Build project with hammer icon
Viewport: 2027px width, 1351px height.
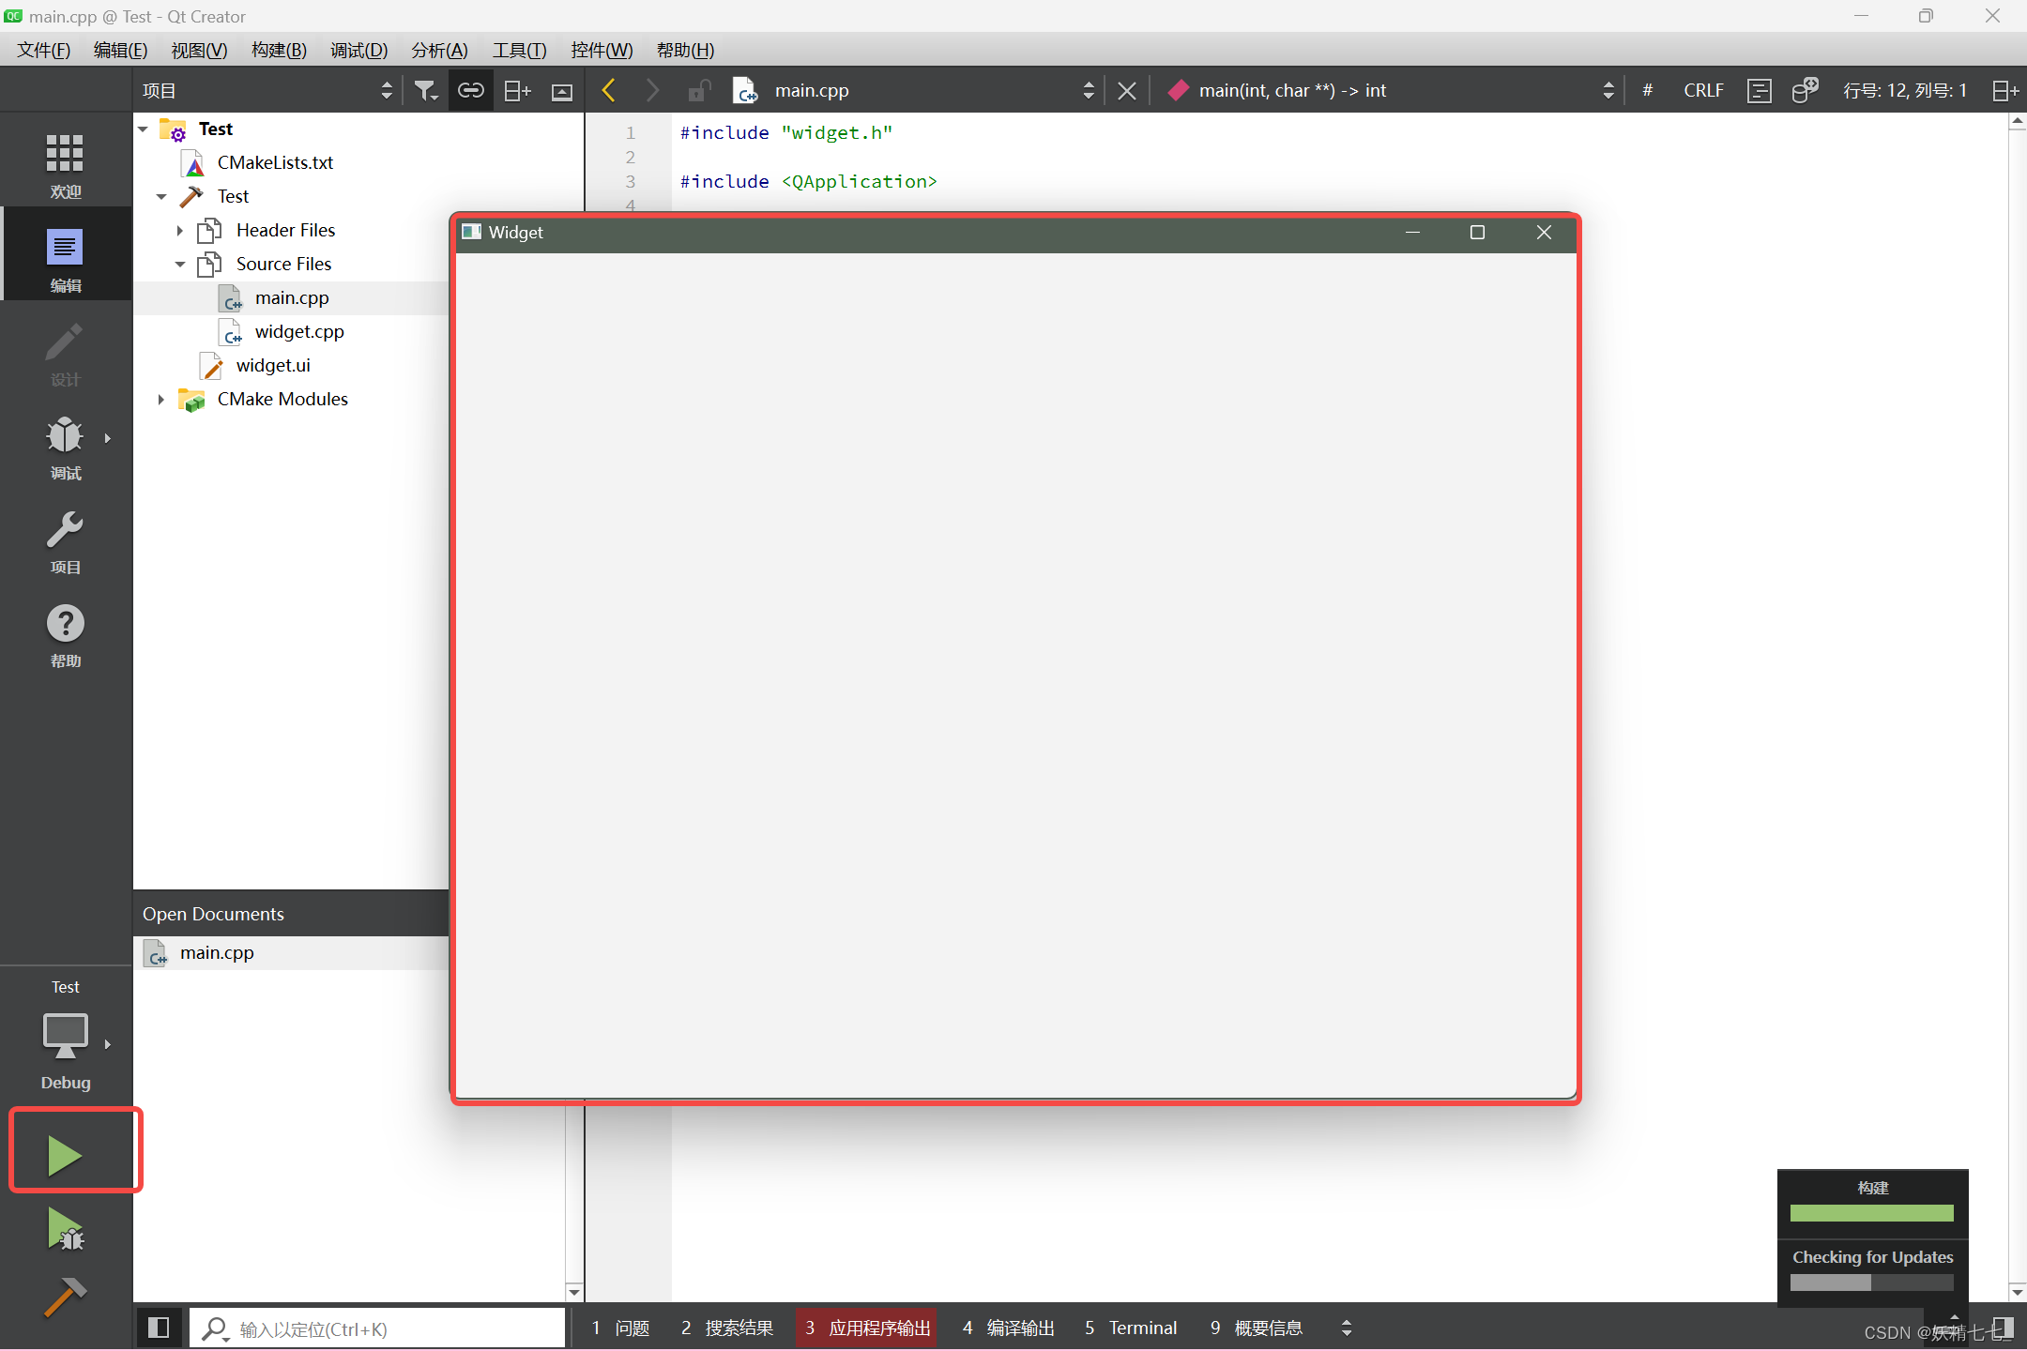click(65, 1298)
